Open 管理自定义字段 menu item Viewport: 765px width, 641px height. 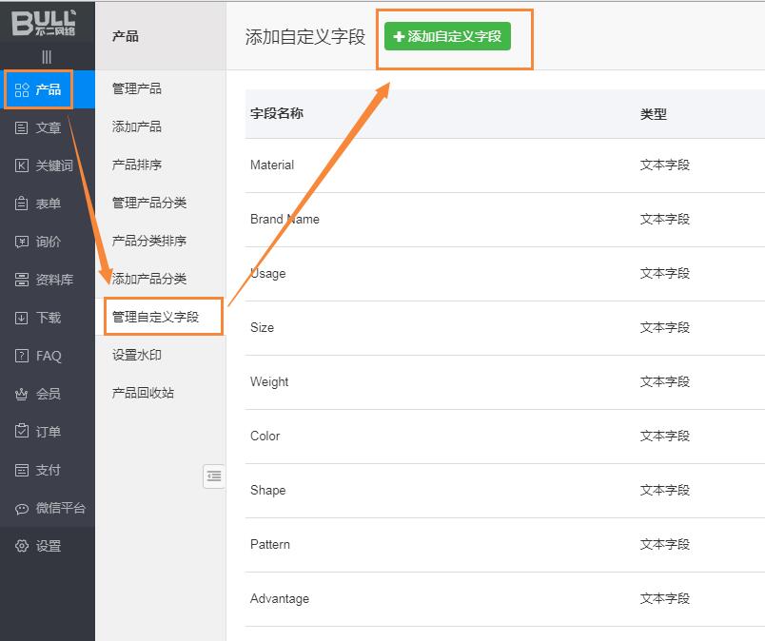pos(156,317)
